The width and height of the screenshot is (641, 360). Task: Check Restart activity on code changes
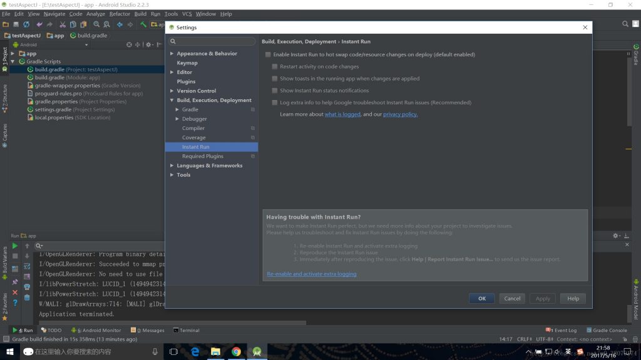[274, 66]
